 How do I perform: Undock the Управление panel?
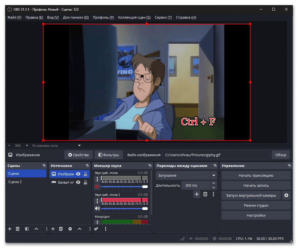tap(289, 166)
